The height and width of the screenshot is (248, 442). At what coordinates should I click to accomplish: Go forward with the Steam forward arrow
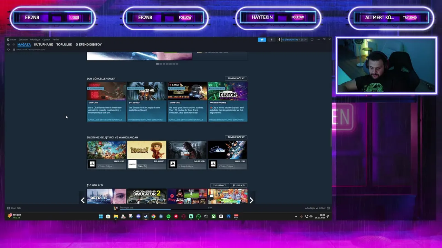(13, 44)
